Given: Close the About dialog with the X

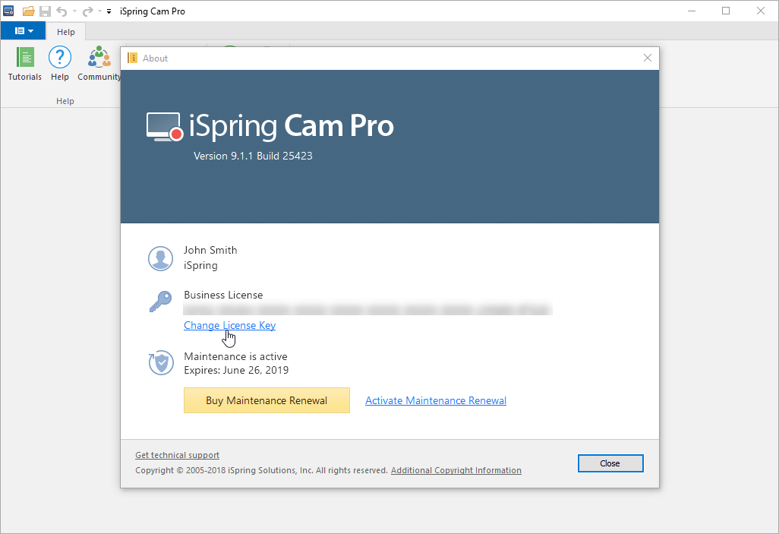Looking at the screenshot, I should pos(648,58).
